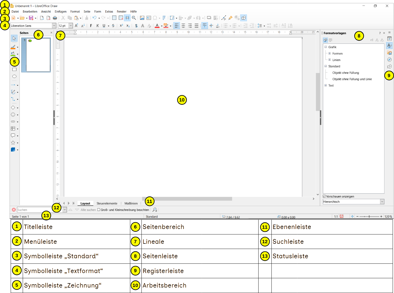Expand the Formen tree node
This screenshot has height=293, width=394.
click(330, 53)
